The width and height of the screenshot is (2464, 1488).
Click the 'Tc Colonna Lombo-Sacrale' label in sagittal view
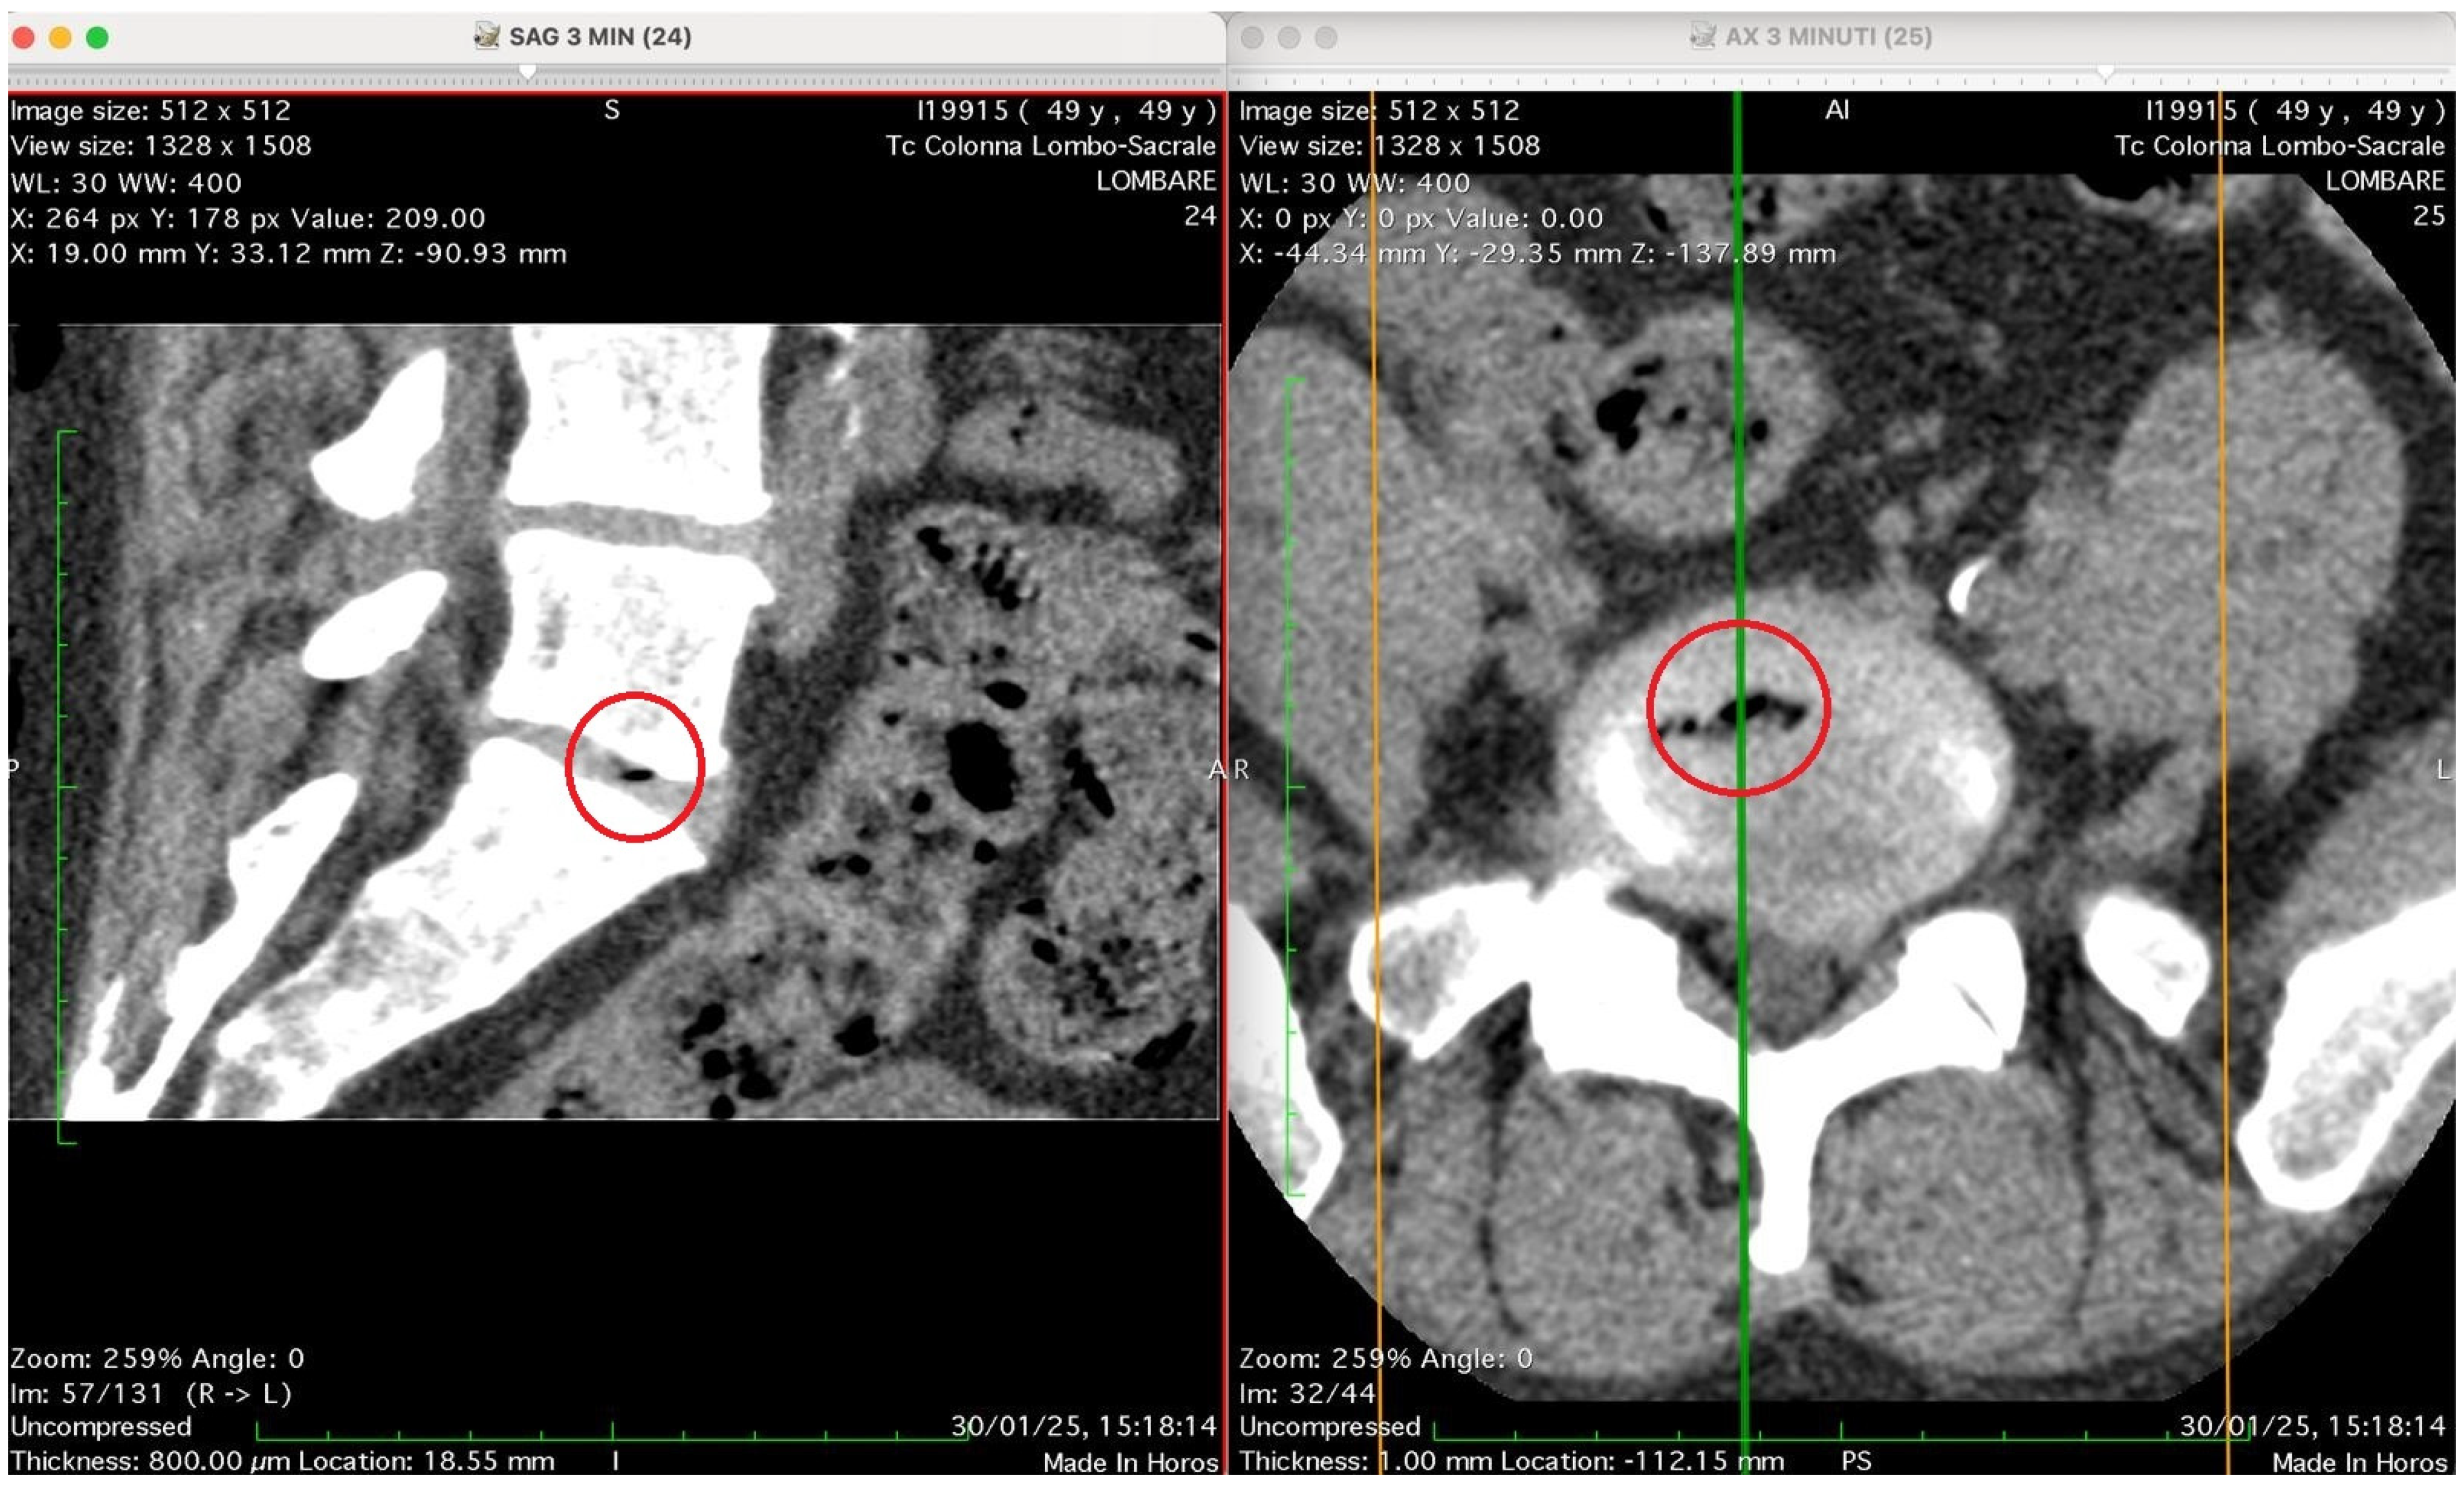coord(1050,146)
